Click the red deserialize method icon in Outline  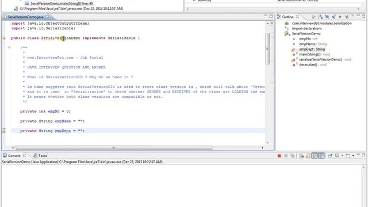[x=294, y=65]
